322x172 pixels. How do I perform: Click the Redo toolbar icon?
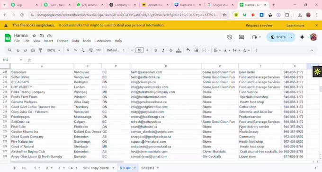coord(25,50)
